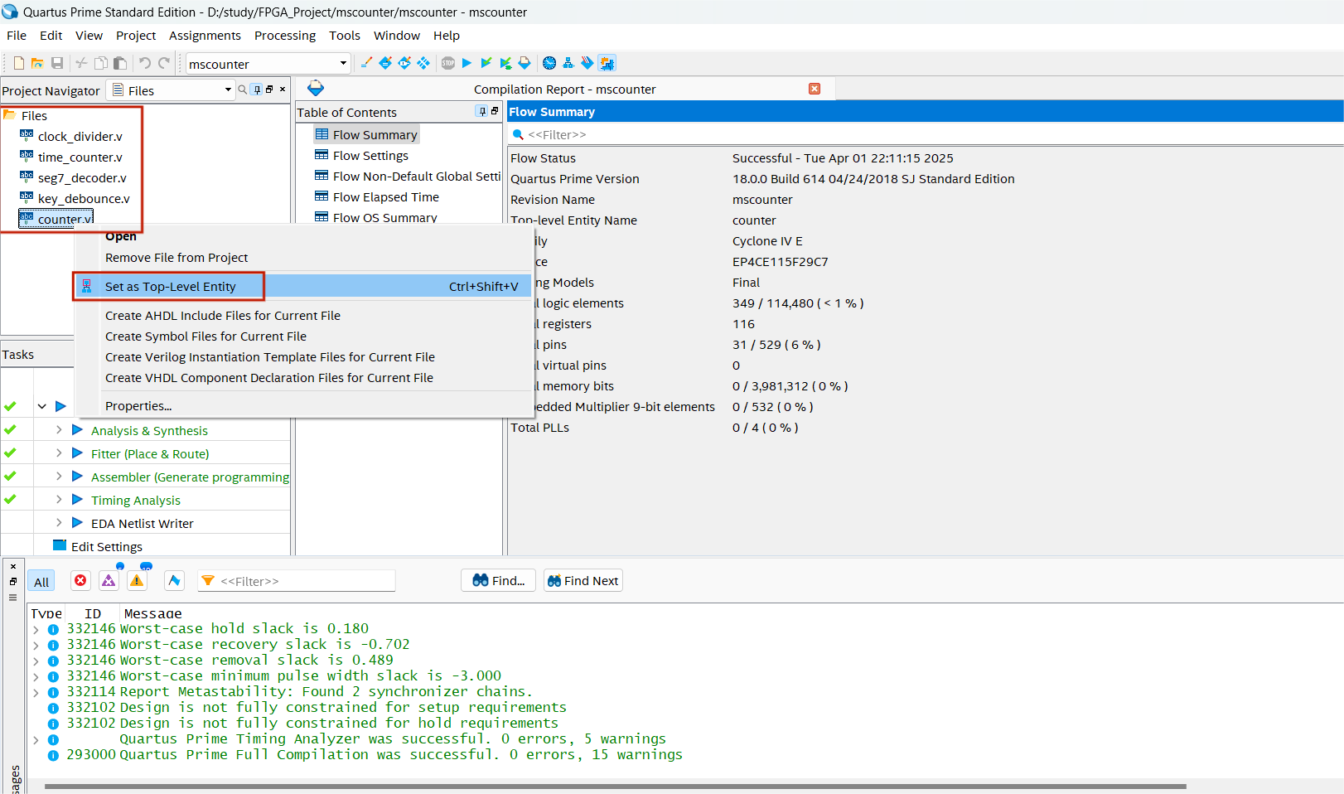
Task: Click the Copy toolbar icon
Action: click(x=101, y=63)
